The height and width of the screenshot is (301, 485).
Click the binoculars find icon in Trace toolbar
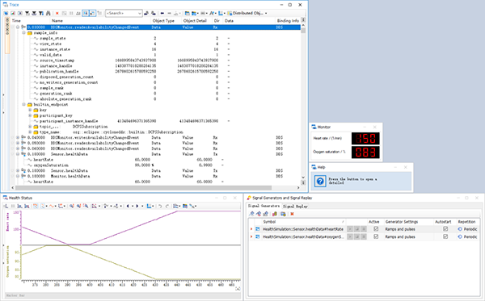(48, 13)
